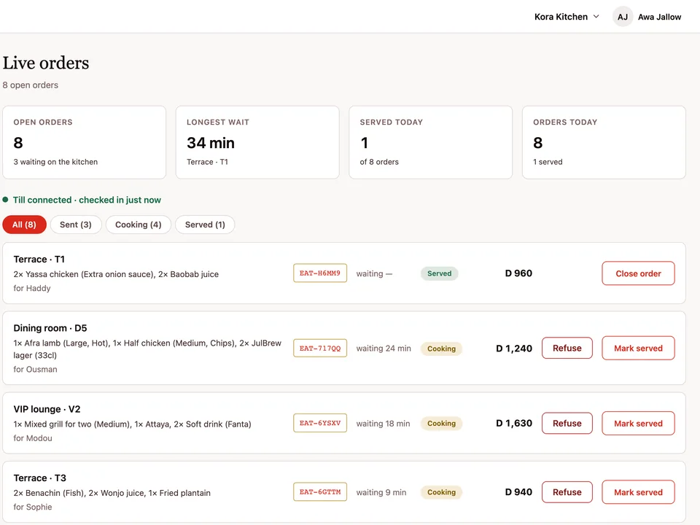This screenshot has width=700, height=525.
Task: Click the 'for Haddy' customer label
Action: point(31,289)
